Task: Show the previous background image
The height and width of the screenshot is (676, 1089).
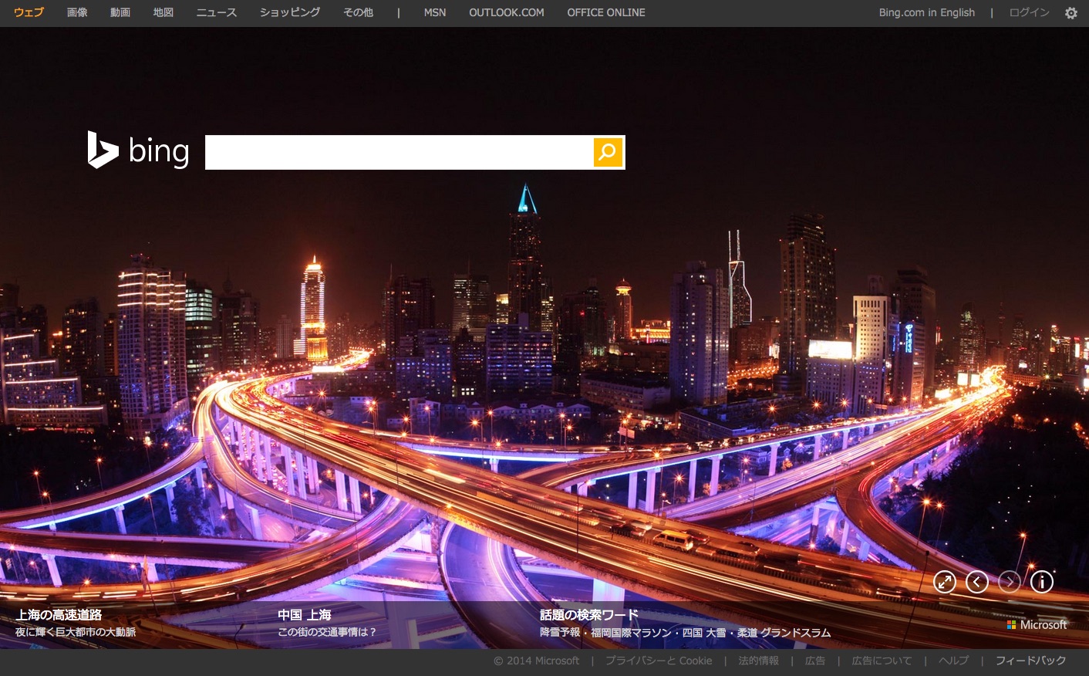Action: point(977,582)
